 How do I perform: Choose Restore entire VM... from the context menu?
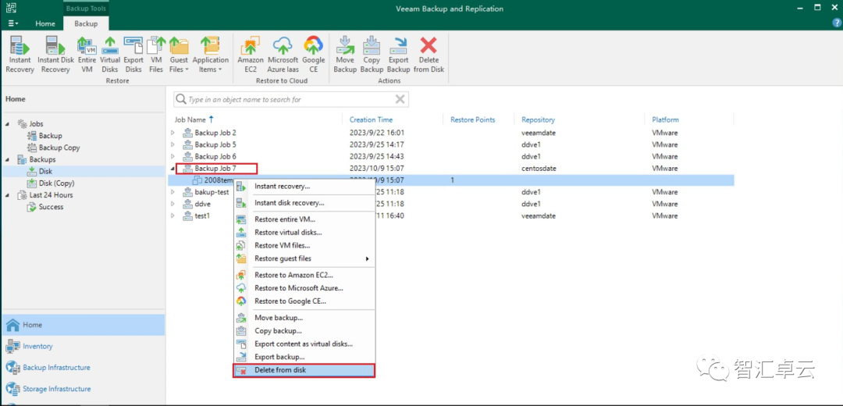tap(304, 219)
